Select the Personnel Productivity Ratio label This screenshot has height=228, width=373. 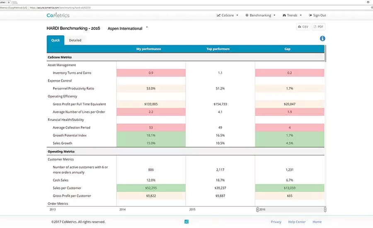[x=73, y=88]
